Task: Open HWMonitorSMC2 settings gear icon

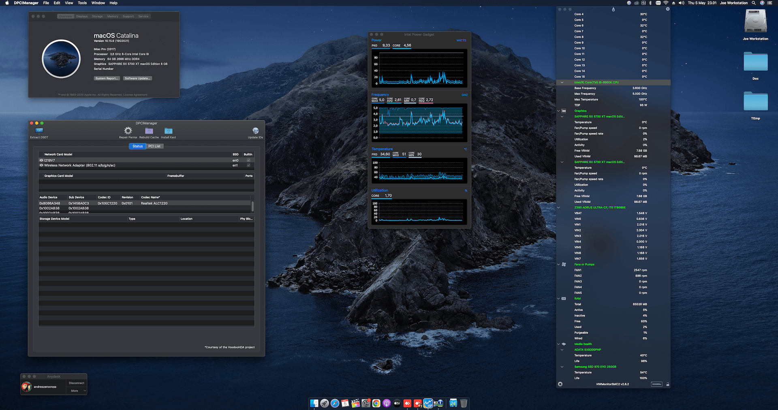Action: pyautogui.click(x=560, y=384)
